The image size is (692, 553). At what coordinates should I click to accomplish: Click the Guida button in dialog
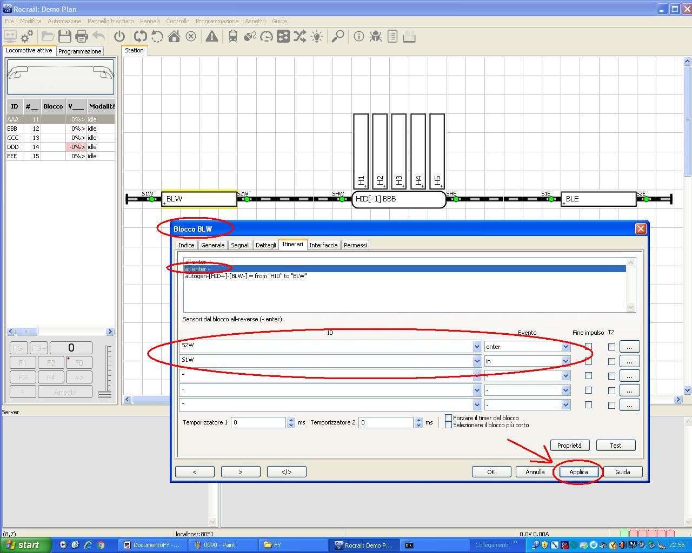click(623, 472)
